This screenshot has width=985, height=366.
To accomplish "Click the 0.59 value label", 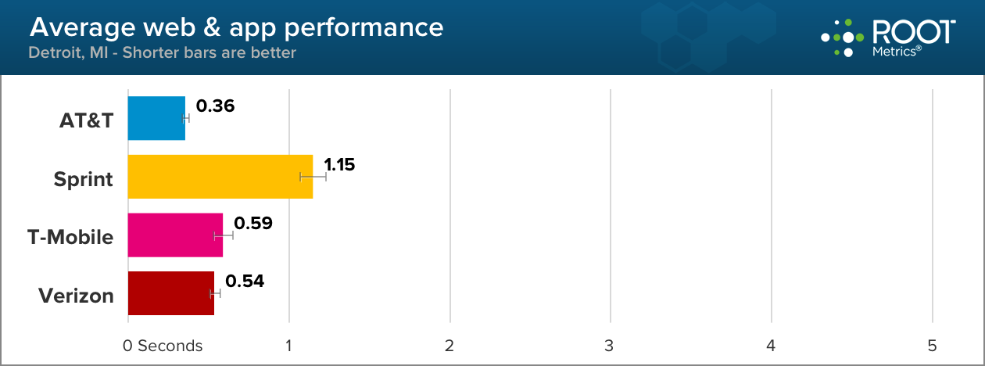I will (x=253, y=223).
